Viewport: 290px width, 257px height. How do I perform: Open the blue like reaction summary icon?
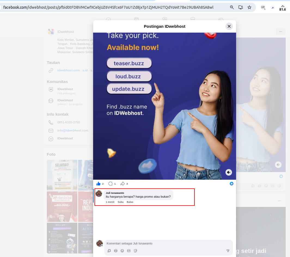[x=231, y=183]
